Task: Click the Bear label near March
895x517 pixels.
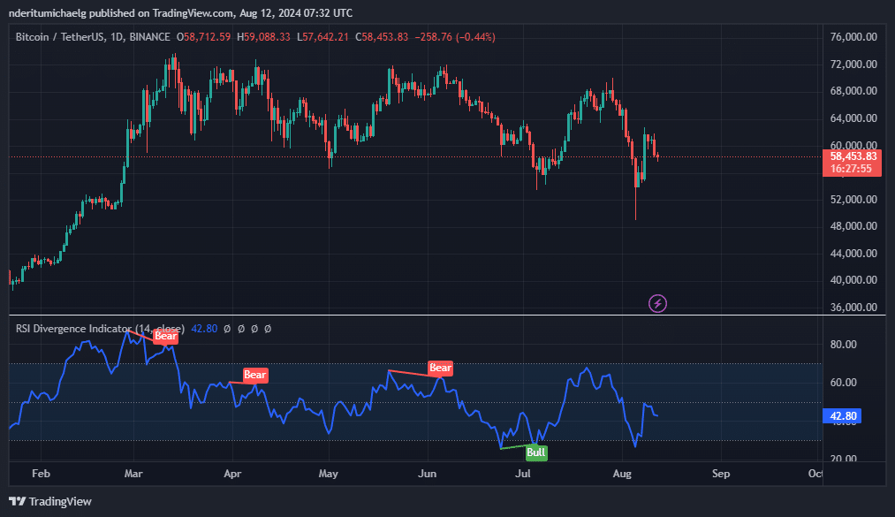Action: click(165, 337)
